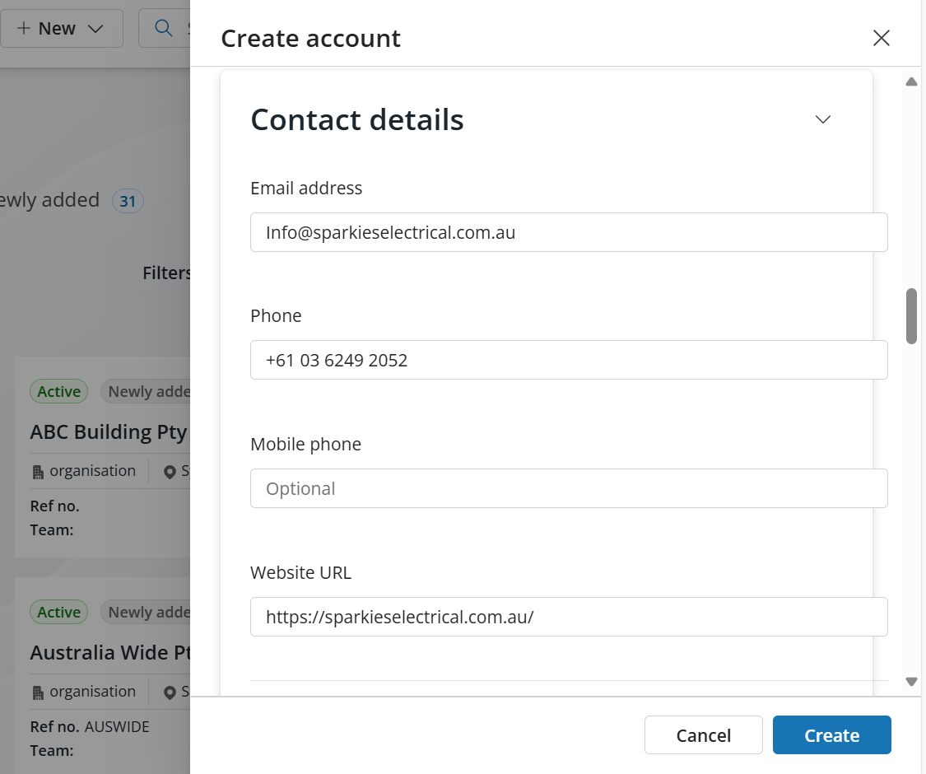Click the search magnifier icon
The image size is (926, 774).
pyautogui.click(x=164, y=28)
